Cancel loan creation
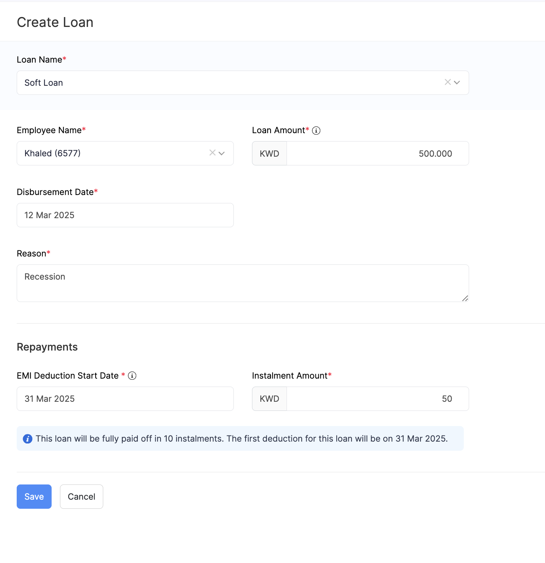Screen dimensions: 545x563 tap(82, 497)
